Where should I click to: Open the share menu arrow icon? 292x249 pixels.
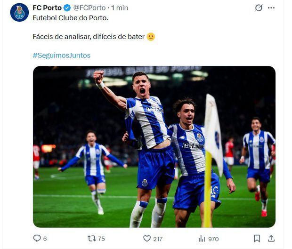[x=271, y=238]
